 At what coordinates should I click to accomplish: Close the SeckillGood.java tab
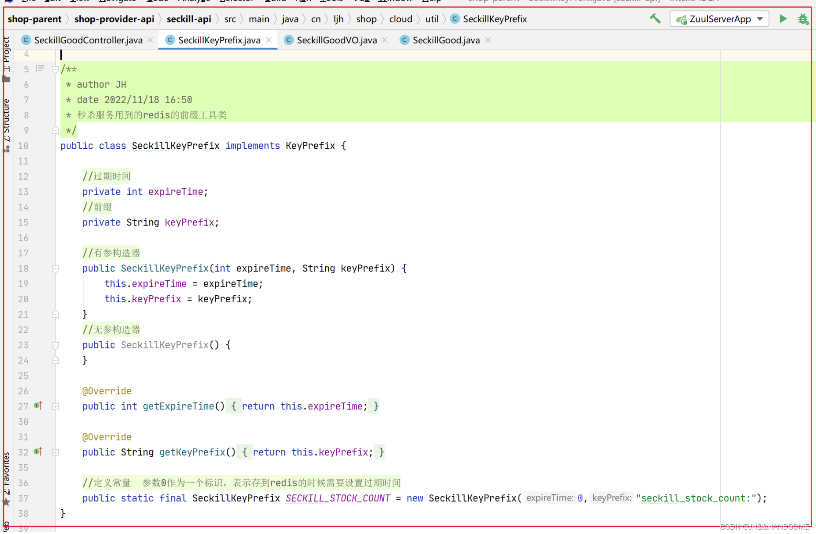[x=488, y=40]
